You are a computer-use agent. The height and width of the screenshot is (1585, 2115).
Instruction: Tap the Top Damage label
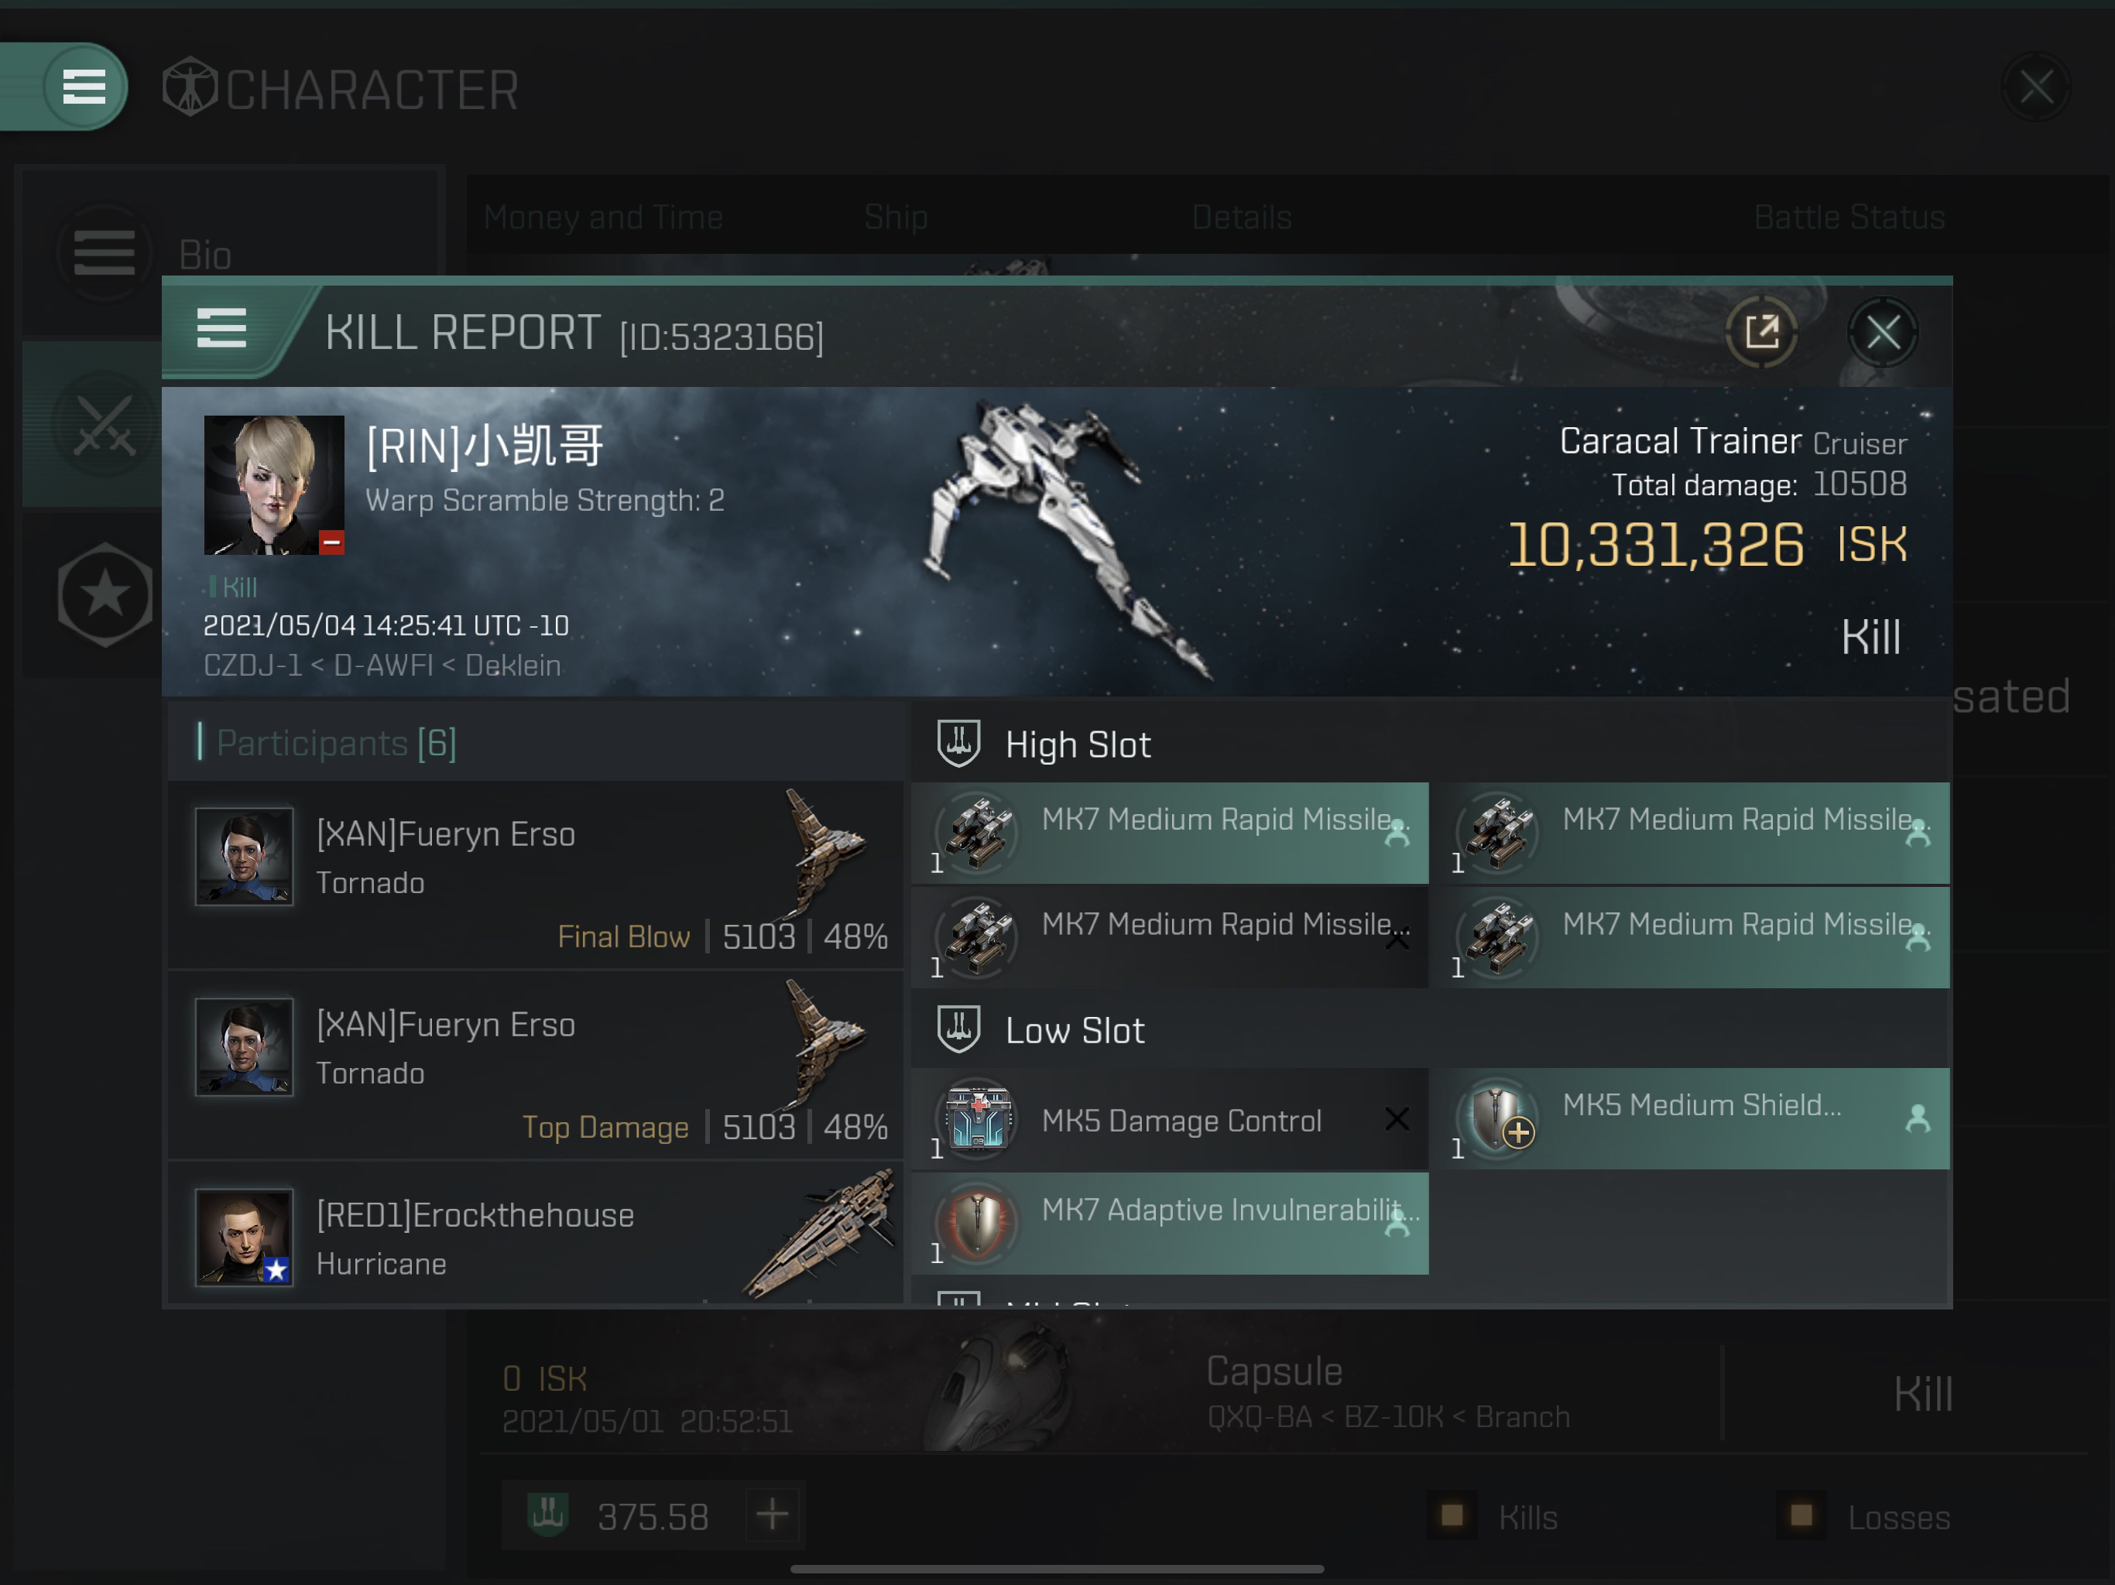point(605,1127)
